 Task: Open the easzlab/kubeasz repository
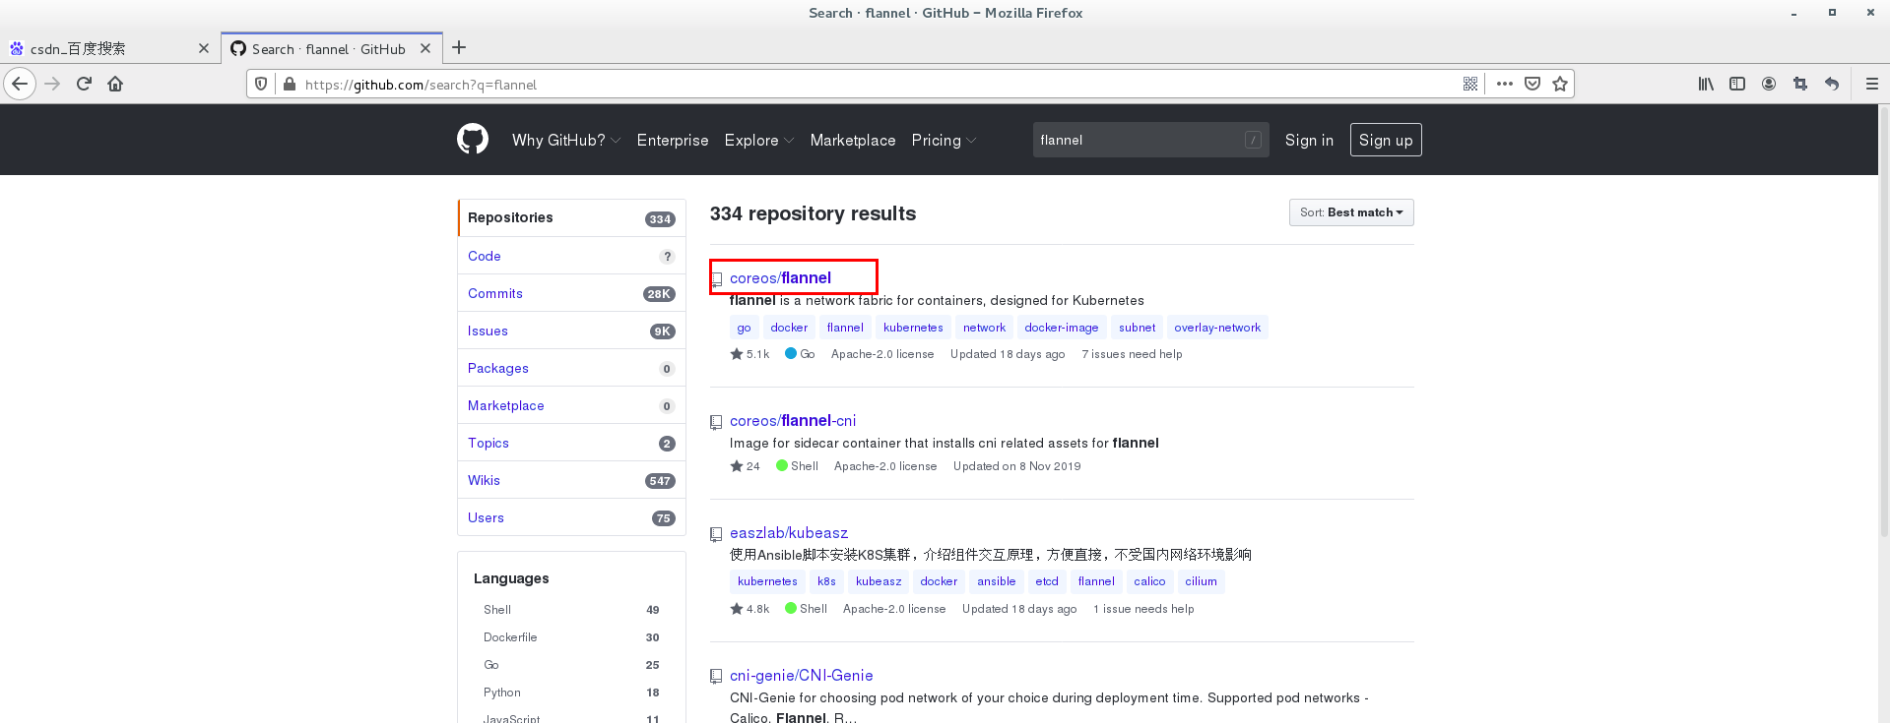[x=789, y=533]
